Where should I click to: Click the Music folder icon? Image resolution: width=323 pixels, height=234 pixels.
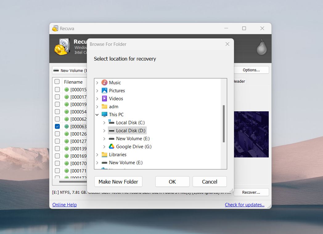(104, 83)
